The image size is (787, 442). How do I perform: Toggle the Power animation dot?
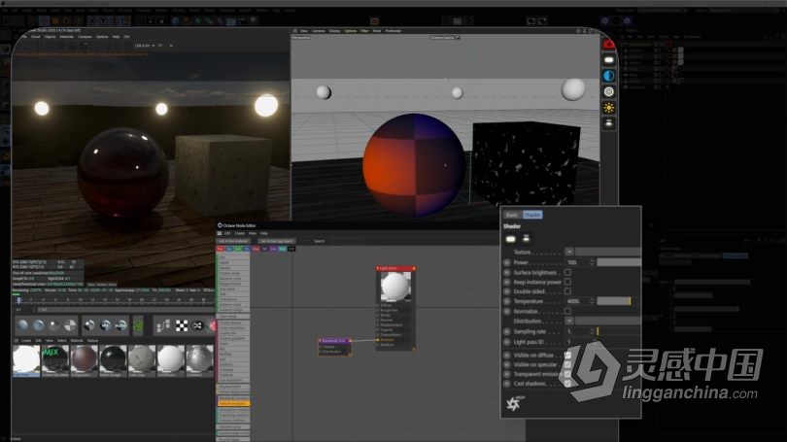[507, 262]
